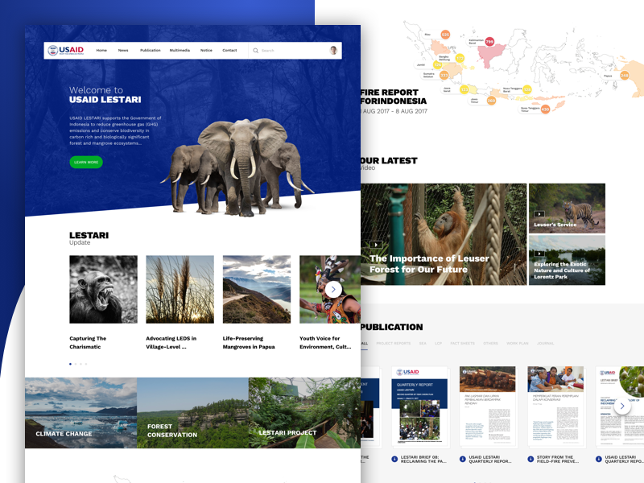The height and width of the screenshot is (483, 644).
Task: Open the Multimedia menu item
Action: click(180, 50)
